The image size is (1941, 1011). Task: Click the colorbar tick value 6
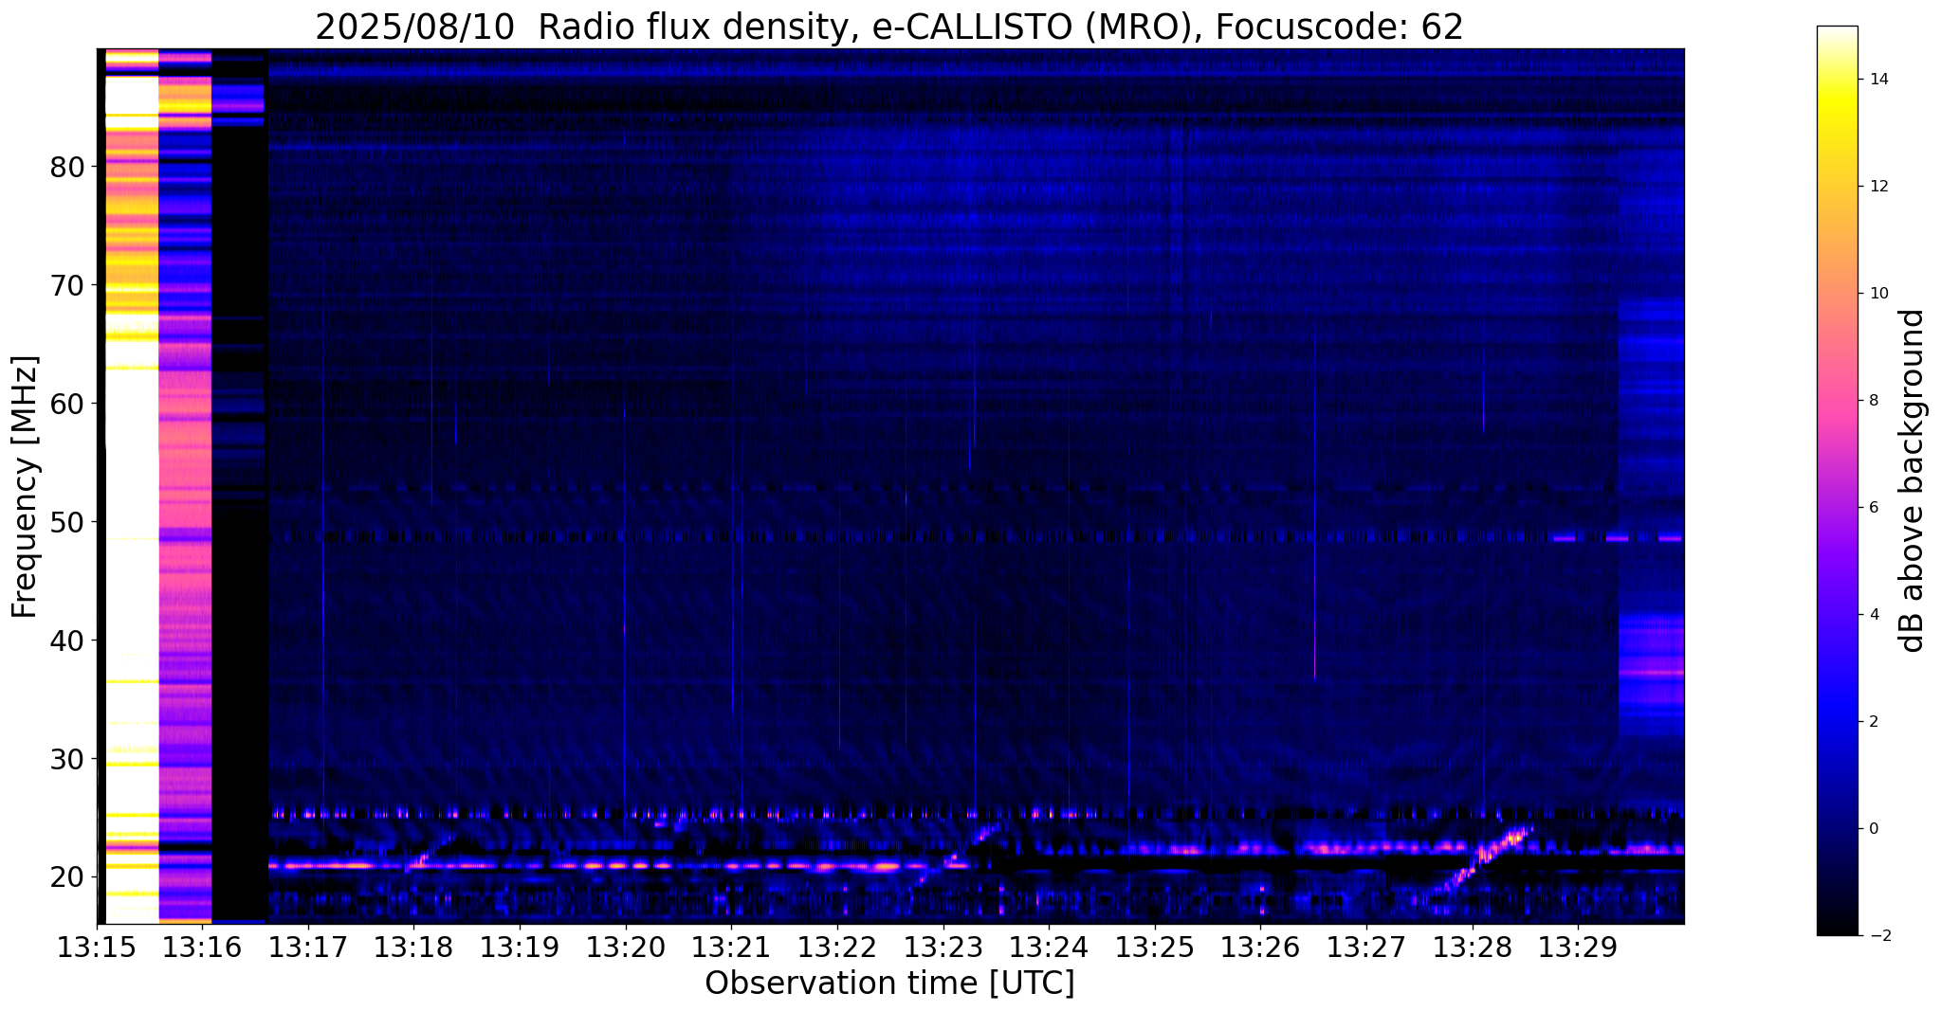1874,508
